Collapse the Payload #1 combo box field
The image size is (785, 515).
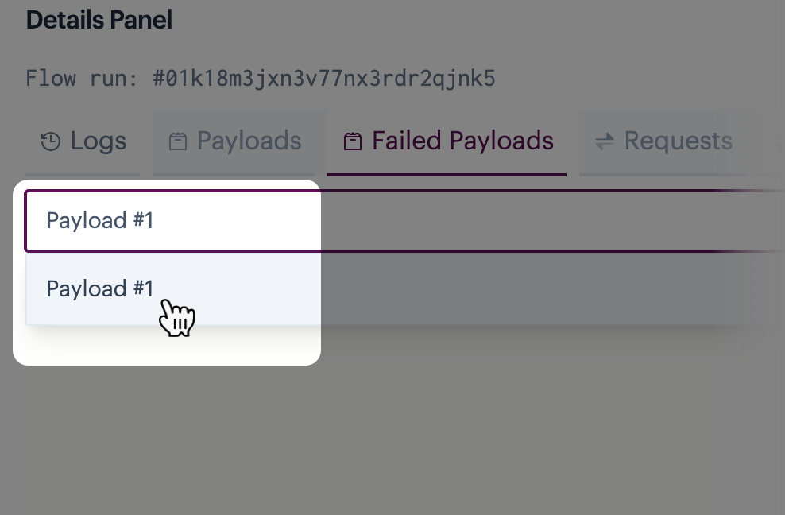click(x=405, y=221)
